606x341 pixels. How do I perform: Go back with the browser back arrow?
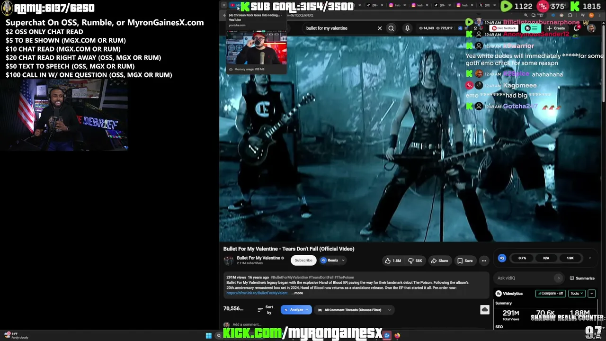tap(225, 15)
